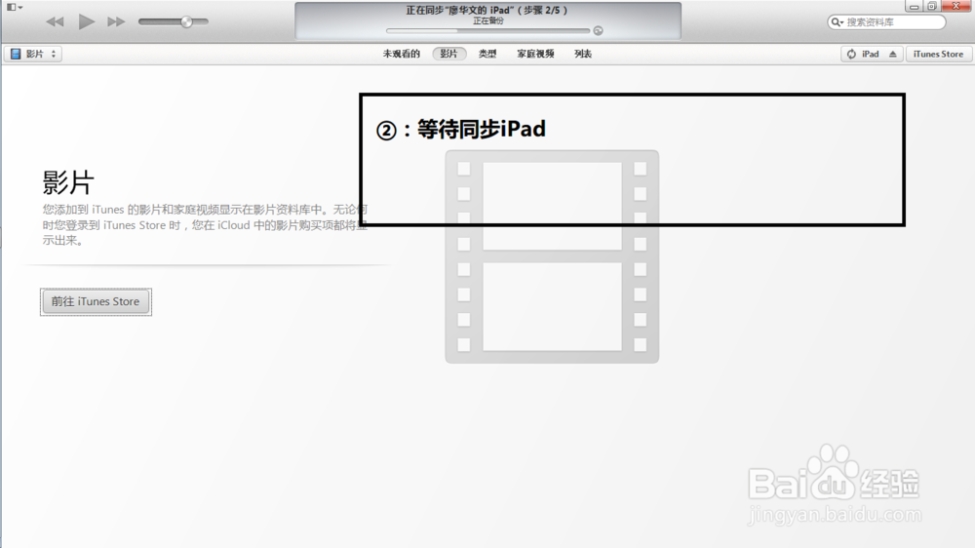Open the search magnifier options dropdown
975x548 pixels.
coord(838,22)
